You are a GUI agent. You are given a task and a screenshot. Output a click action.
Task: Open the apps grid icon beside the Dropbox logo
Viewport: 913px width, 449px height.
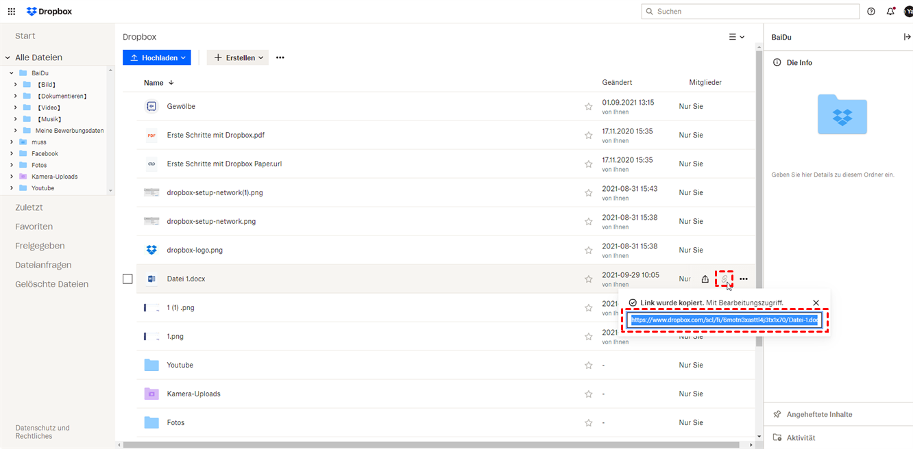point(12,12)
